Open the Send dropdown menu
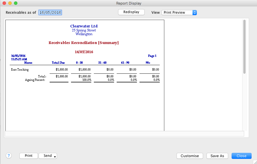 click(x=48, y=156)
